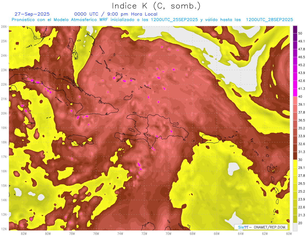Click the 1200UTC_25SEP2025 initialization time text
This screenshot has width=307, height=237.
pos(174,20)
